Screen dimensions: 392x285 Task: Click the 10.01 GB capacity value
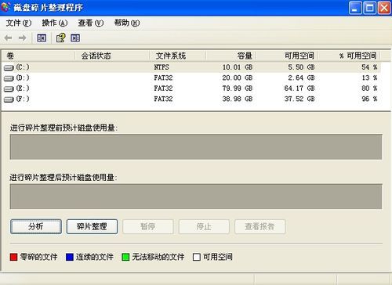[x=238, y=67]
